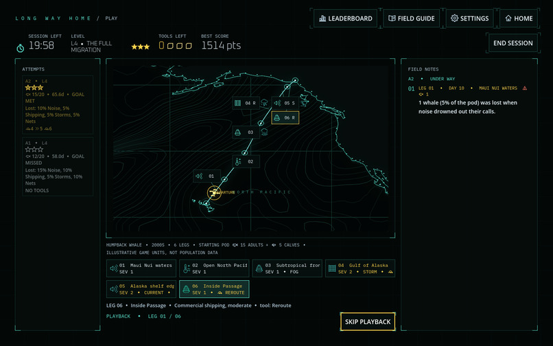
Task: Click the "19:58" session time
Action: [x=41, y=45]
